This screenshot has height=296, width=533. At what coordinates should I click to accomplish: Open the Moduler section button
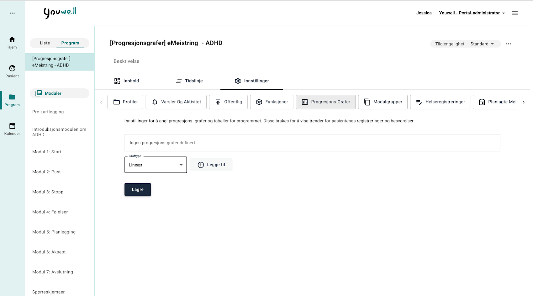coord(60,93)
